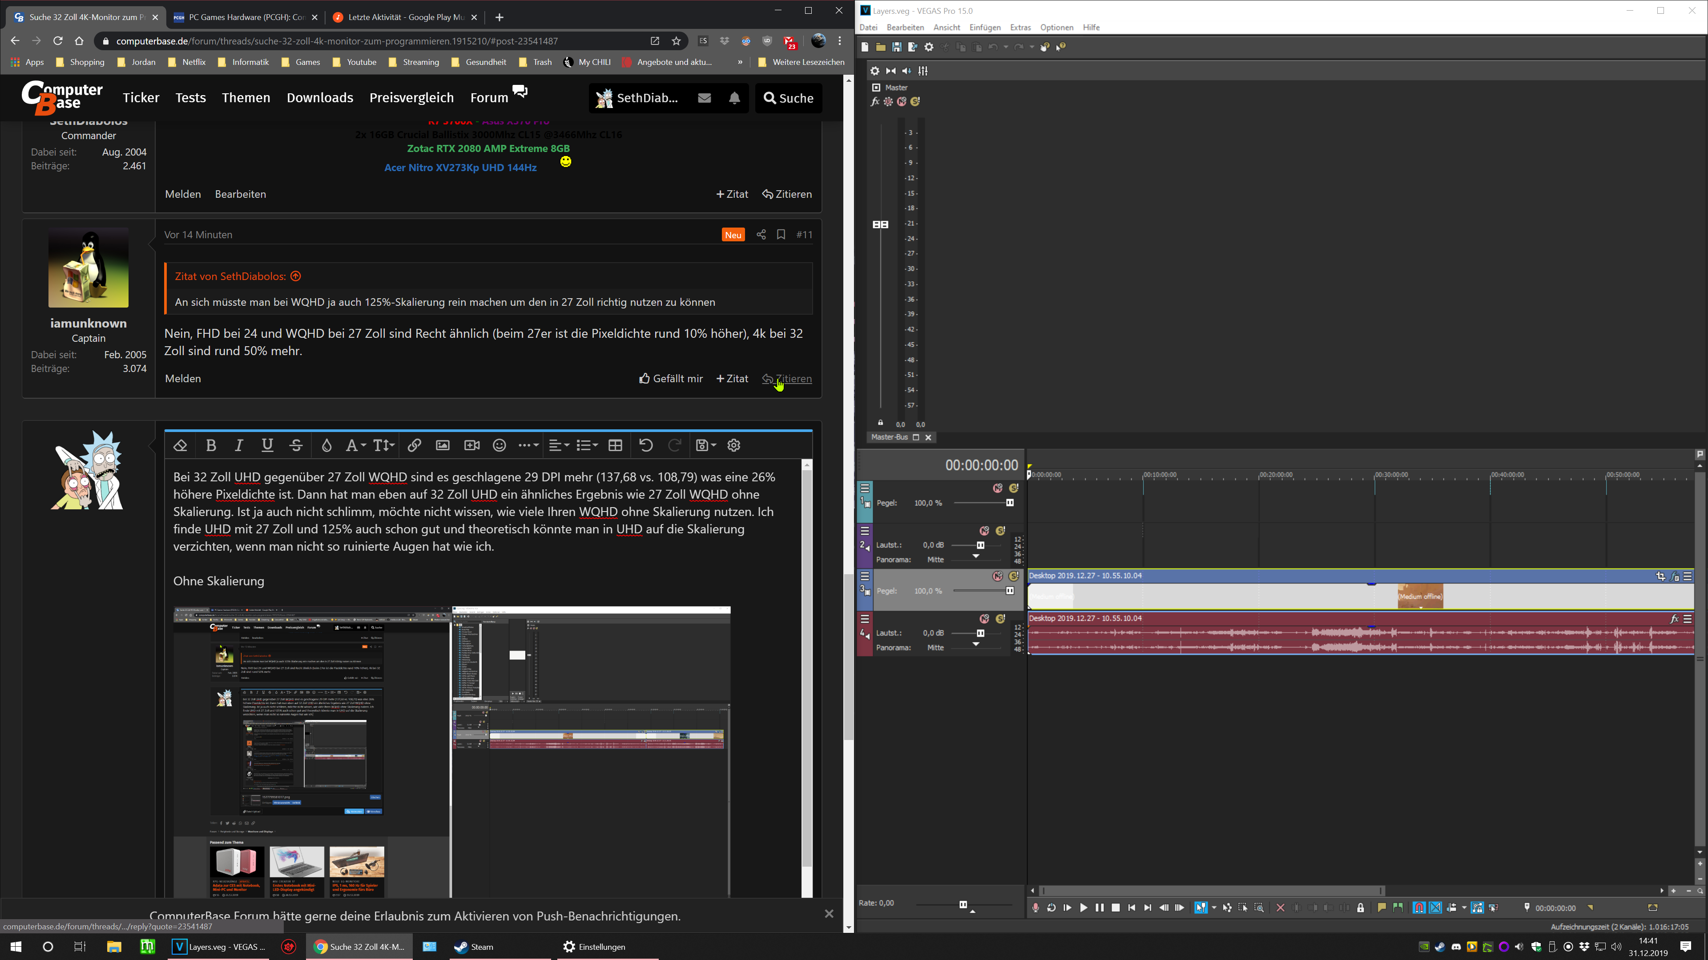Open project properties gear in VEGAS main toolbar
The image size is (1708, 960).
click(929, 47)
